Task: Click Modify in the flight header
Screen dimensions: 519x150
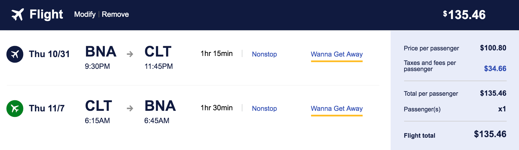Action: tap(85, 14)
